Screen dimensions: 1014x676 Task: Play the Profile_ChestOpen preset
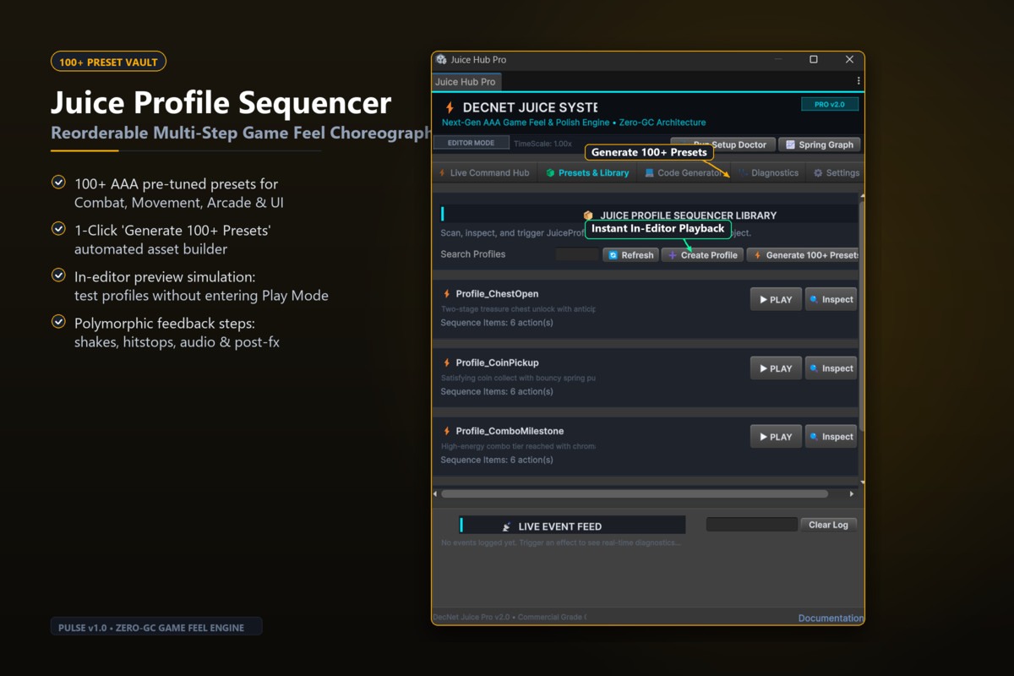(776, 299)
